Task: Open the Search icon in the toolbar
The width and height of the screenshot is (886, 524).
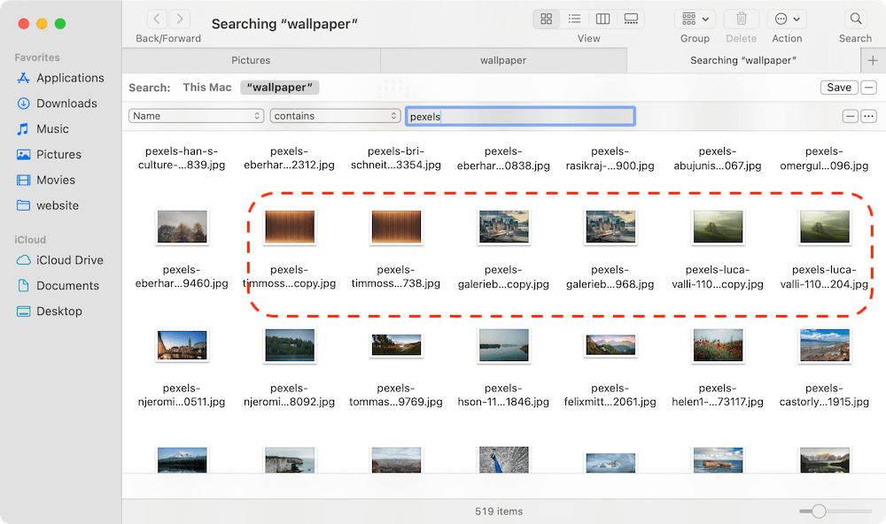Action: click(x=854, y=19)
